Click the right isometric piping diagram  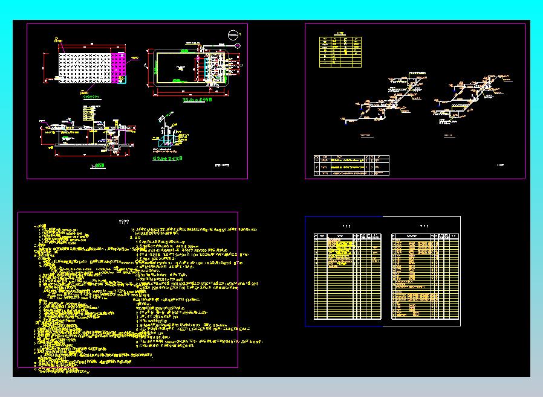(x=472, y=98)
